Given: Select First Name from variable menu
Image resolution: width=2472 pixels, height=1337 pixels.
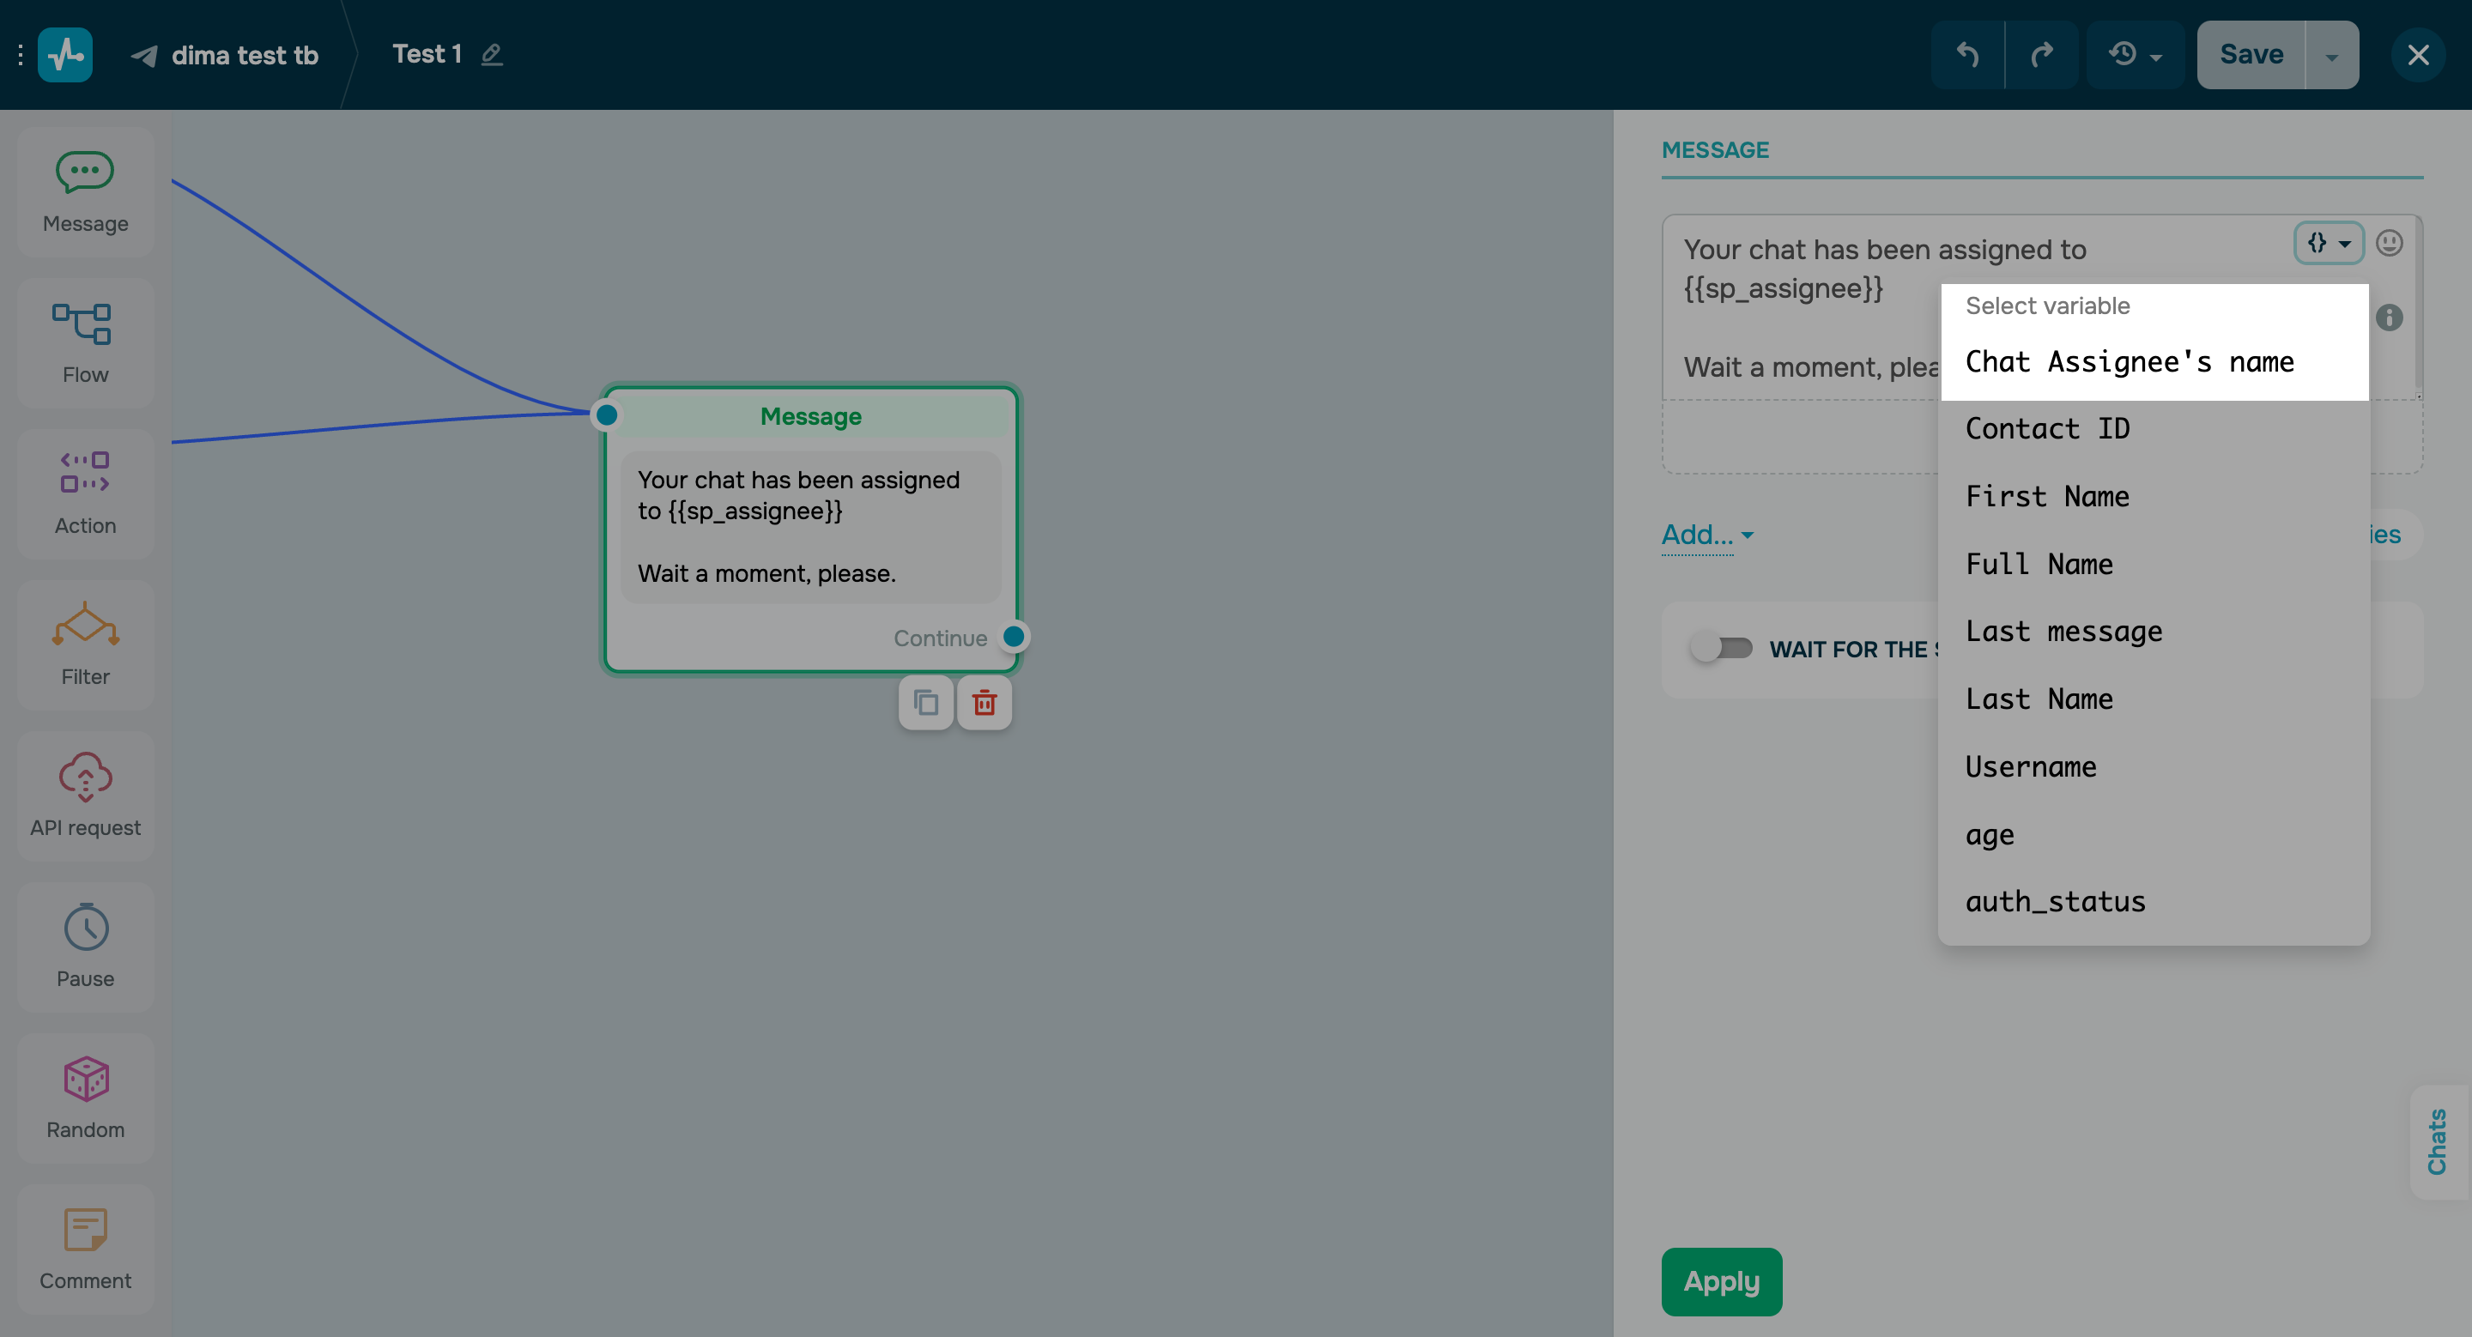Looking at the screenshot, I should coord(2046,496).
